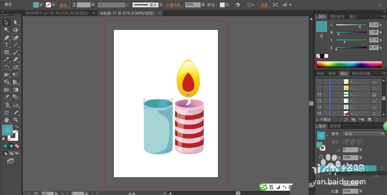Click the 变换 link
This screenshot has width=387, height=195.
point(264,5)
